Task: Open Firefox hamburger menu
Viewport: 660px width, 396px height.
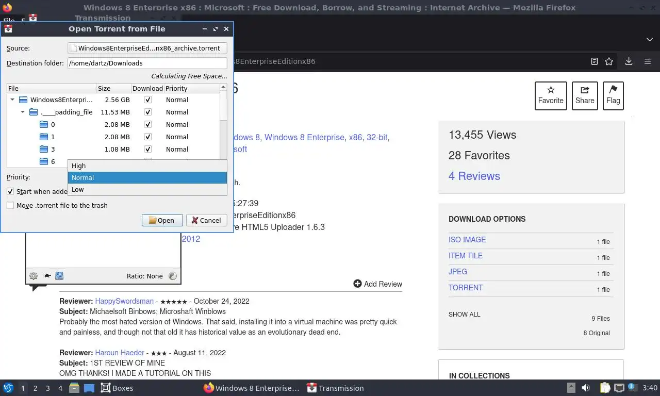Action: 648,61
